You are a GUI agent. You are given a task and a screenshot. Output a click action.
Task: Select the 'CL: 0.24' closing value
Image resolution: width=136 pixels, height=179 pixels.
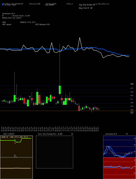[x=49, y=5]
